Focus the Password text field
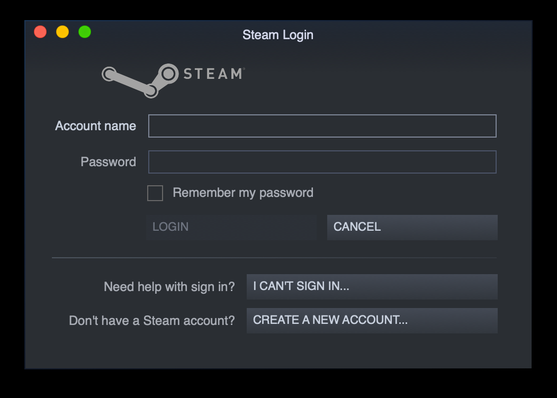Viewport: 557px width, 398px height. (x=322, y=162)
